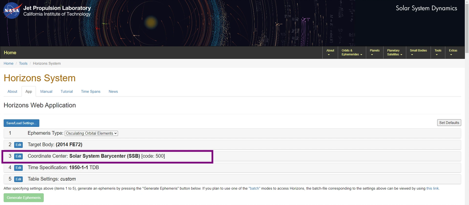This screenshot has width=469, height=205.
Task: Switch to the Manual tab
Action: (46, 92)
